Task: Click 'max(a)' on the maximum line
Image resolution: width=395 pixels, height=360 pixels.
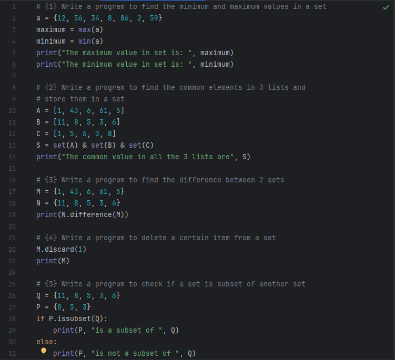Action: pyautogui.click(x=90, y=30)
